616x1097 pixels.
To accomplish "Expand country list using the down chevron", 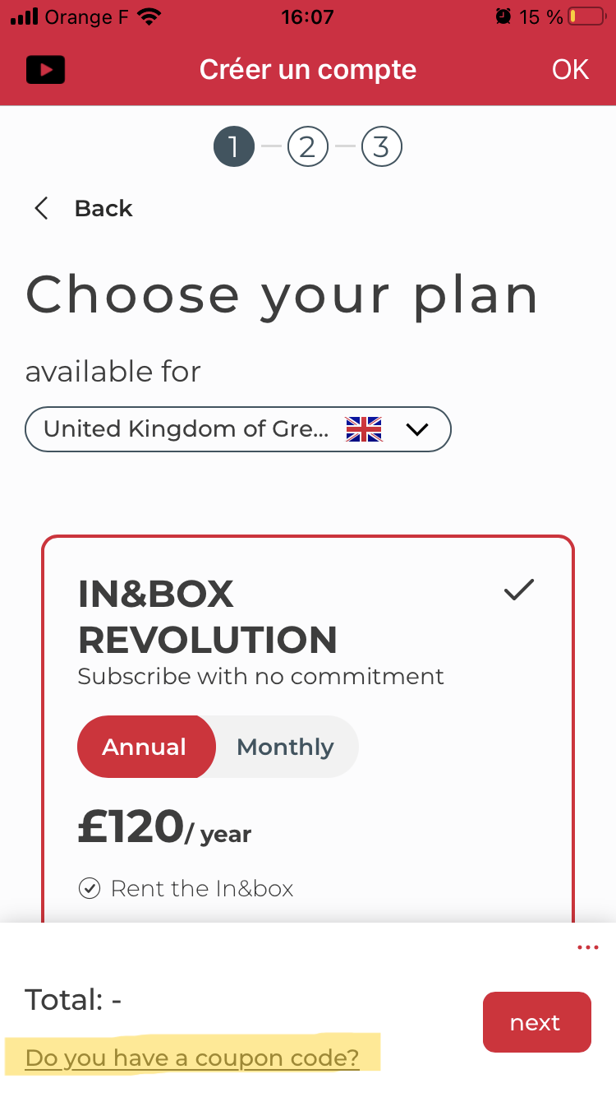I will coord(417,429).
